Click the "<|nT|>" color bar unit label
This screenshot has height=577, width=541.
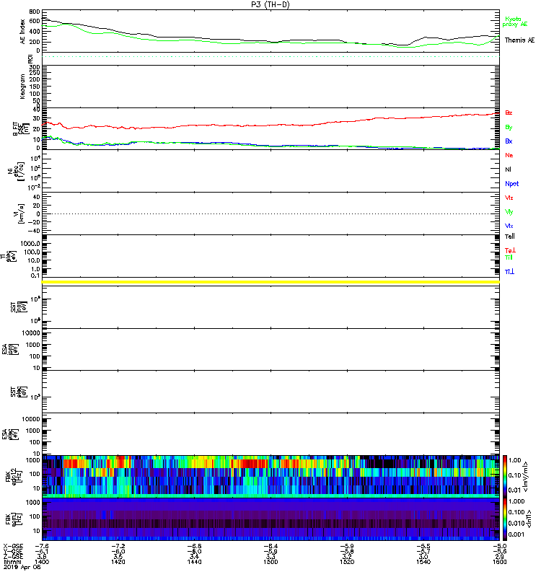[530, 519]
